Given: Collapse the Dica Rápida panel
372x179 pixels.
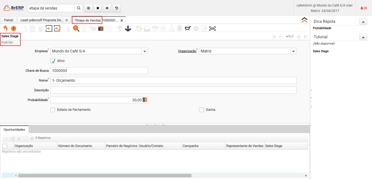Looking at the screenshot, I should (363, 21).
